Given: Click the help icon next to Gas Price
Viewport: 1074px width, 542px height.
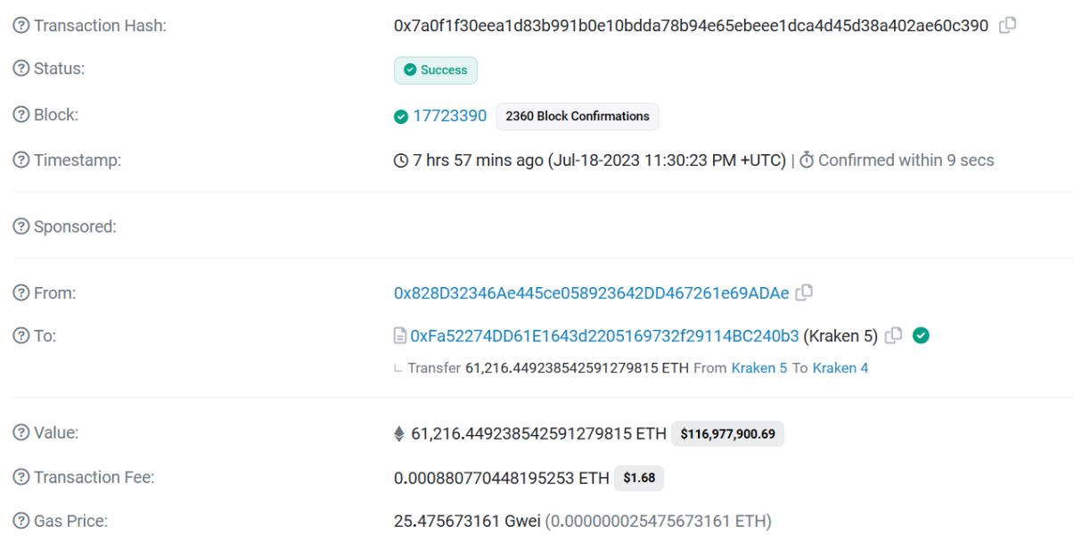Looking at the screenshot, I should (x=20, y=521).
